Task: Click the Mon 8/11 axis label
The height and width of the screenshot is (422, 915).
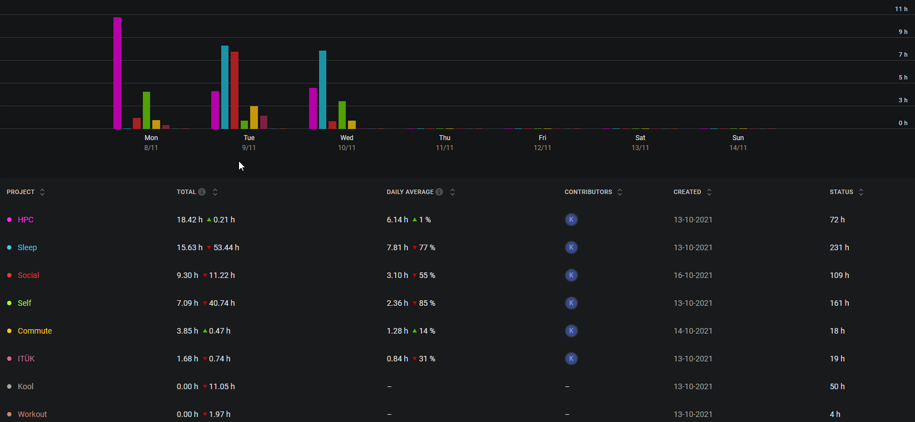Action: (151, 142)
